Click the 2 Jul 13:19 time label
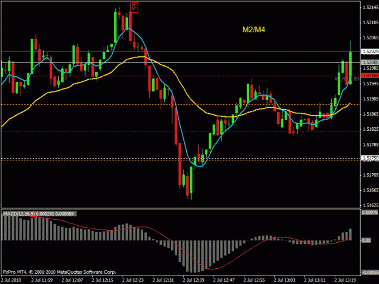The width and height of the screenshot is (379, 284). click(345, 280)
